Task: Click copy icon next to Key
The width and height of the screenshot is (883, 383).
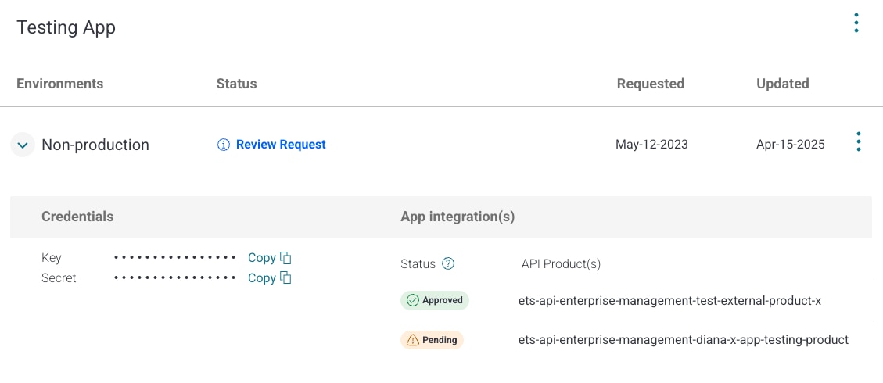Action: 286,258
